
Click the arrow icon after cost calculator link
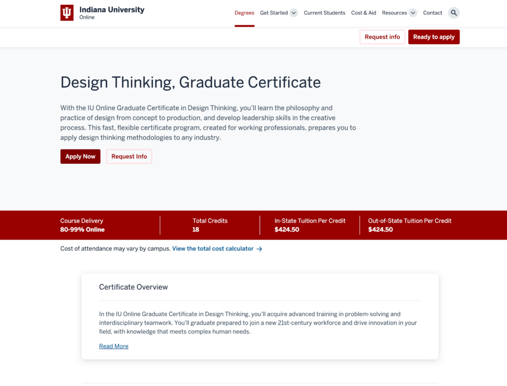point(259,249)
